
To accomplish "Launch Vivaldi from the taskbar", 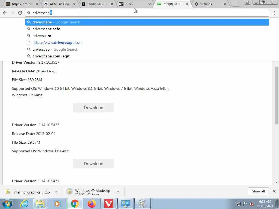I will [108, 204].
